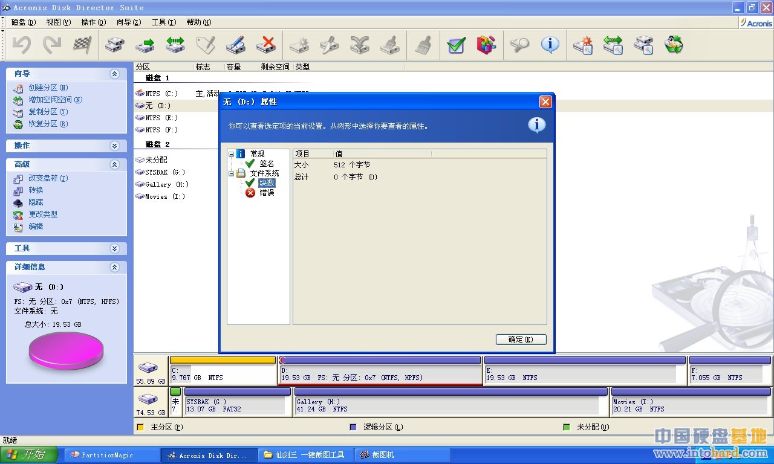Click the blue Info icon in the toolbar
774x464 pixels.
click(x=550, y=45)
